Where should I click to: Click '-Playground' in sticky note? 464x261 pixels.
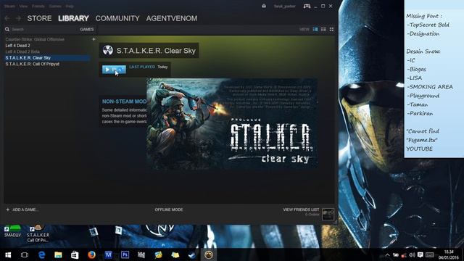[423, 96]
